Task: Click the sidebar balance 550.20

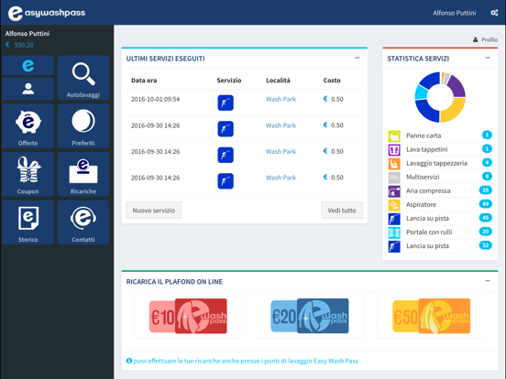Action: [x=24, y=45]
